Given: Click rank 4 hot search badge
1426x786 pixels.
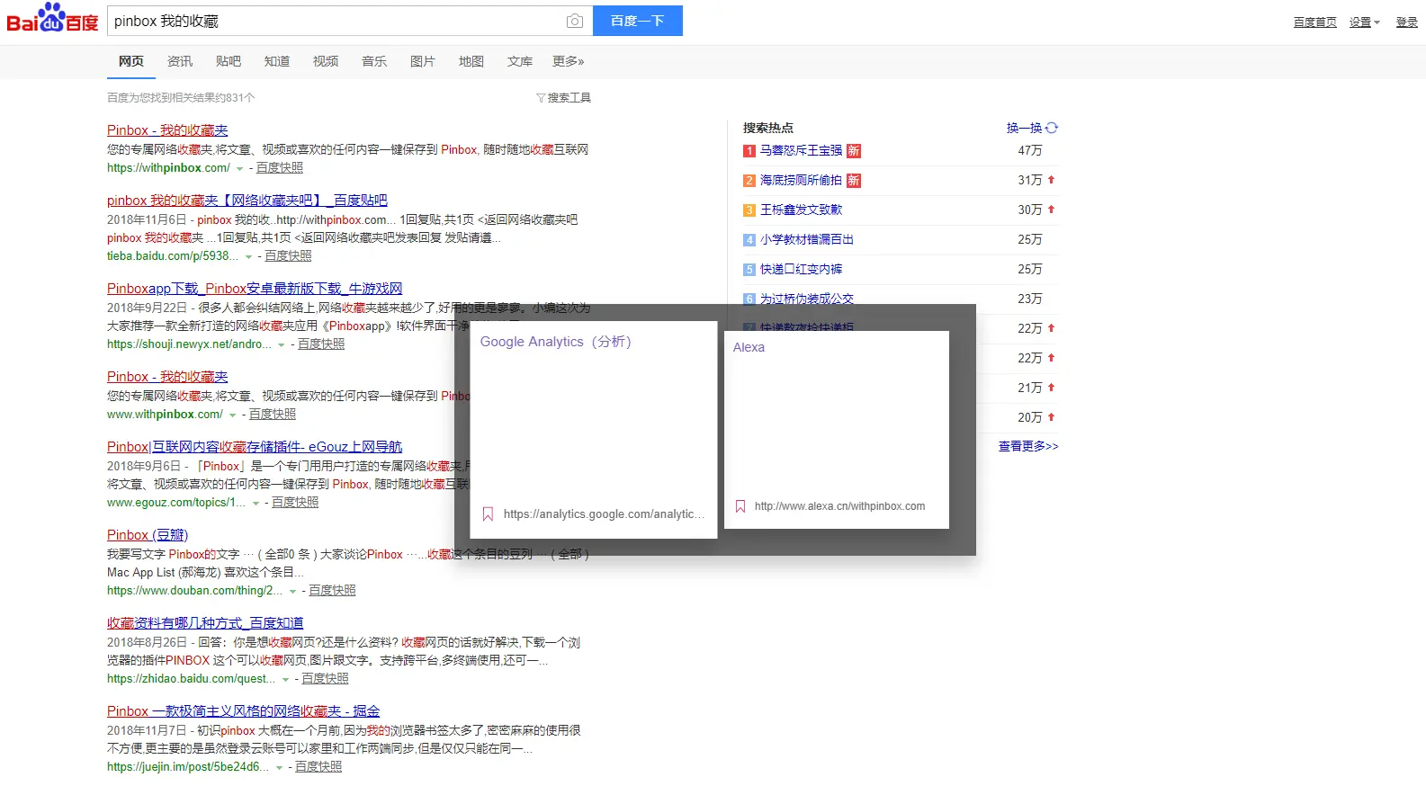Looking at the screenshot, I should click(749, 240).
